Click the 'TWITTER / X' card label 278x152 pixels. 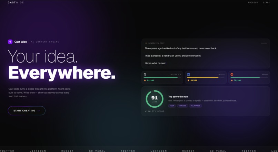click(176, 75)
